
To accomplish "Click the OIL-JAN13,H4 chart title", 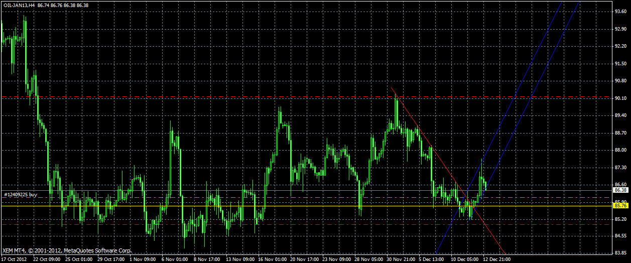I will tap(19, 5).
